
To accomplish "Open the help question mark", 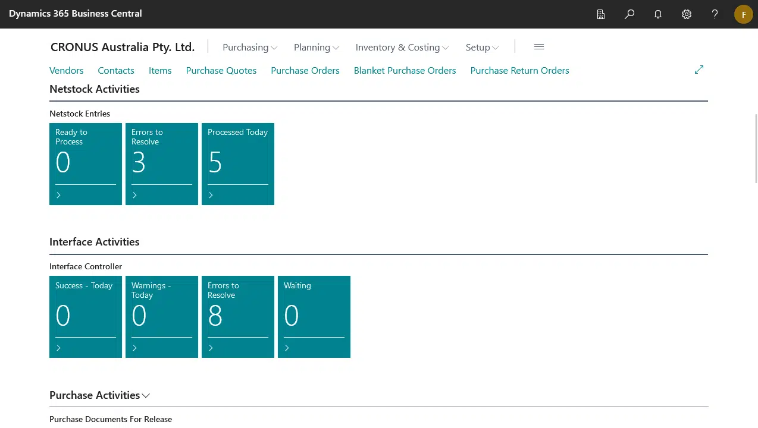I will pos(715,14).
